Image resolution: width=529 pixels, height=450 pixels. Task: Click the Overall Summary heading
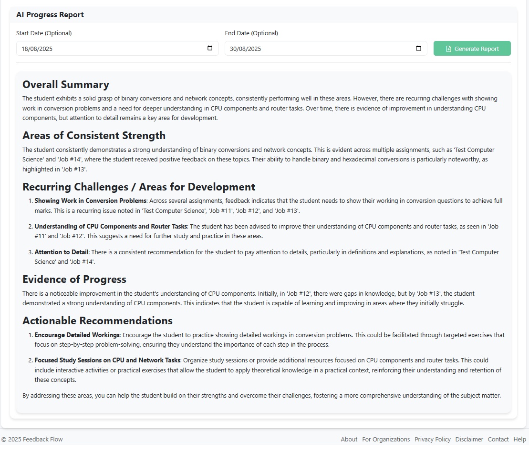pos(66,84)
